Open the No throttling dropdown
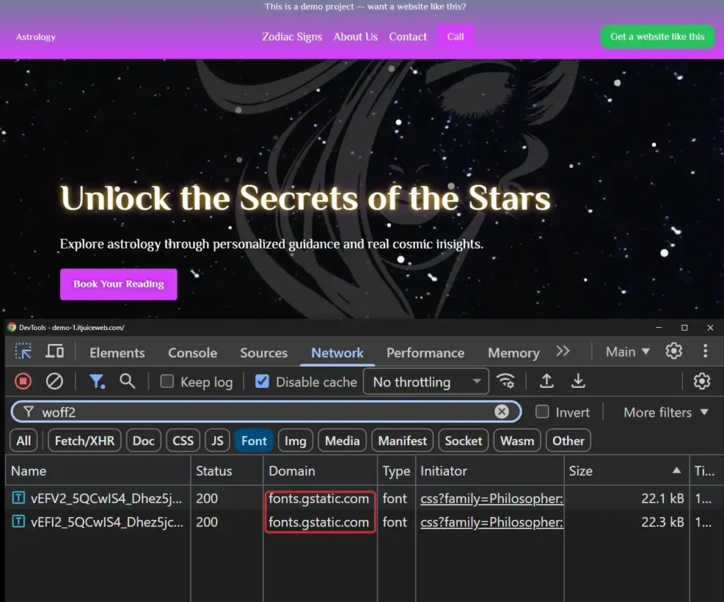724x602 pixels. pos(426,382)
